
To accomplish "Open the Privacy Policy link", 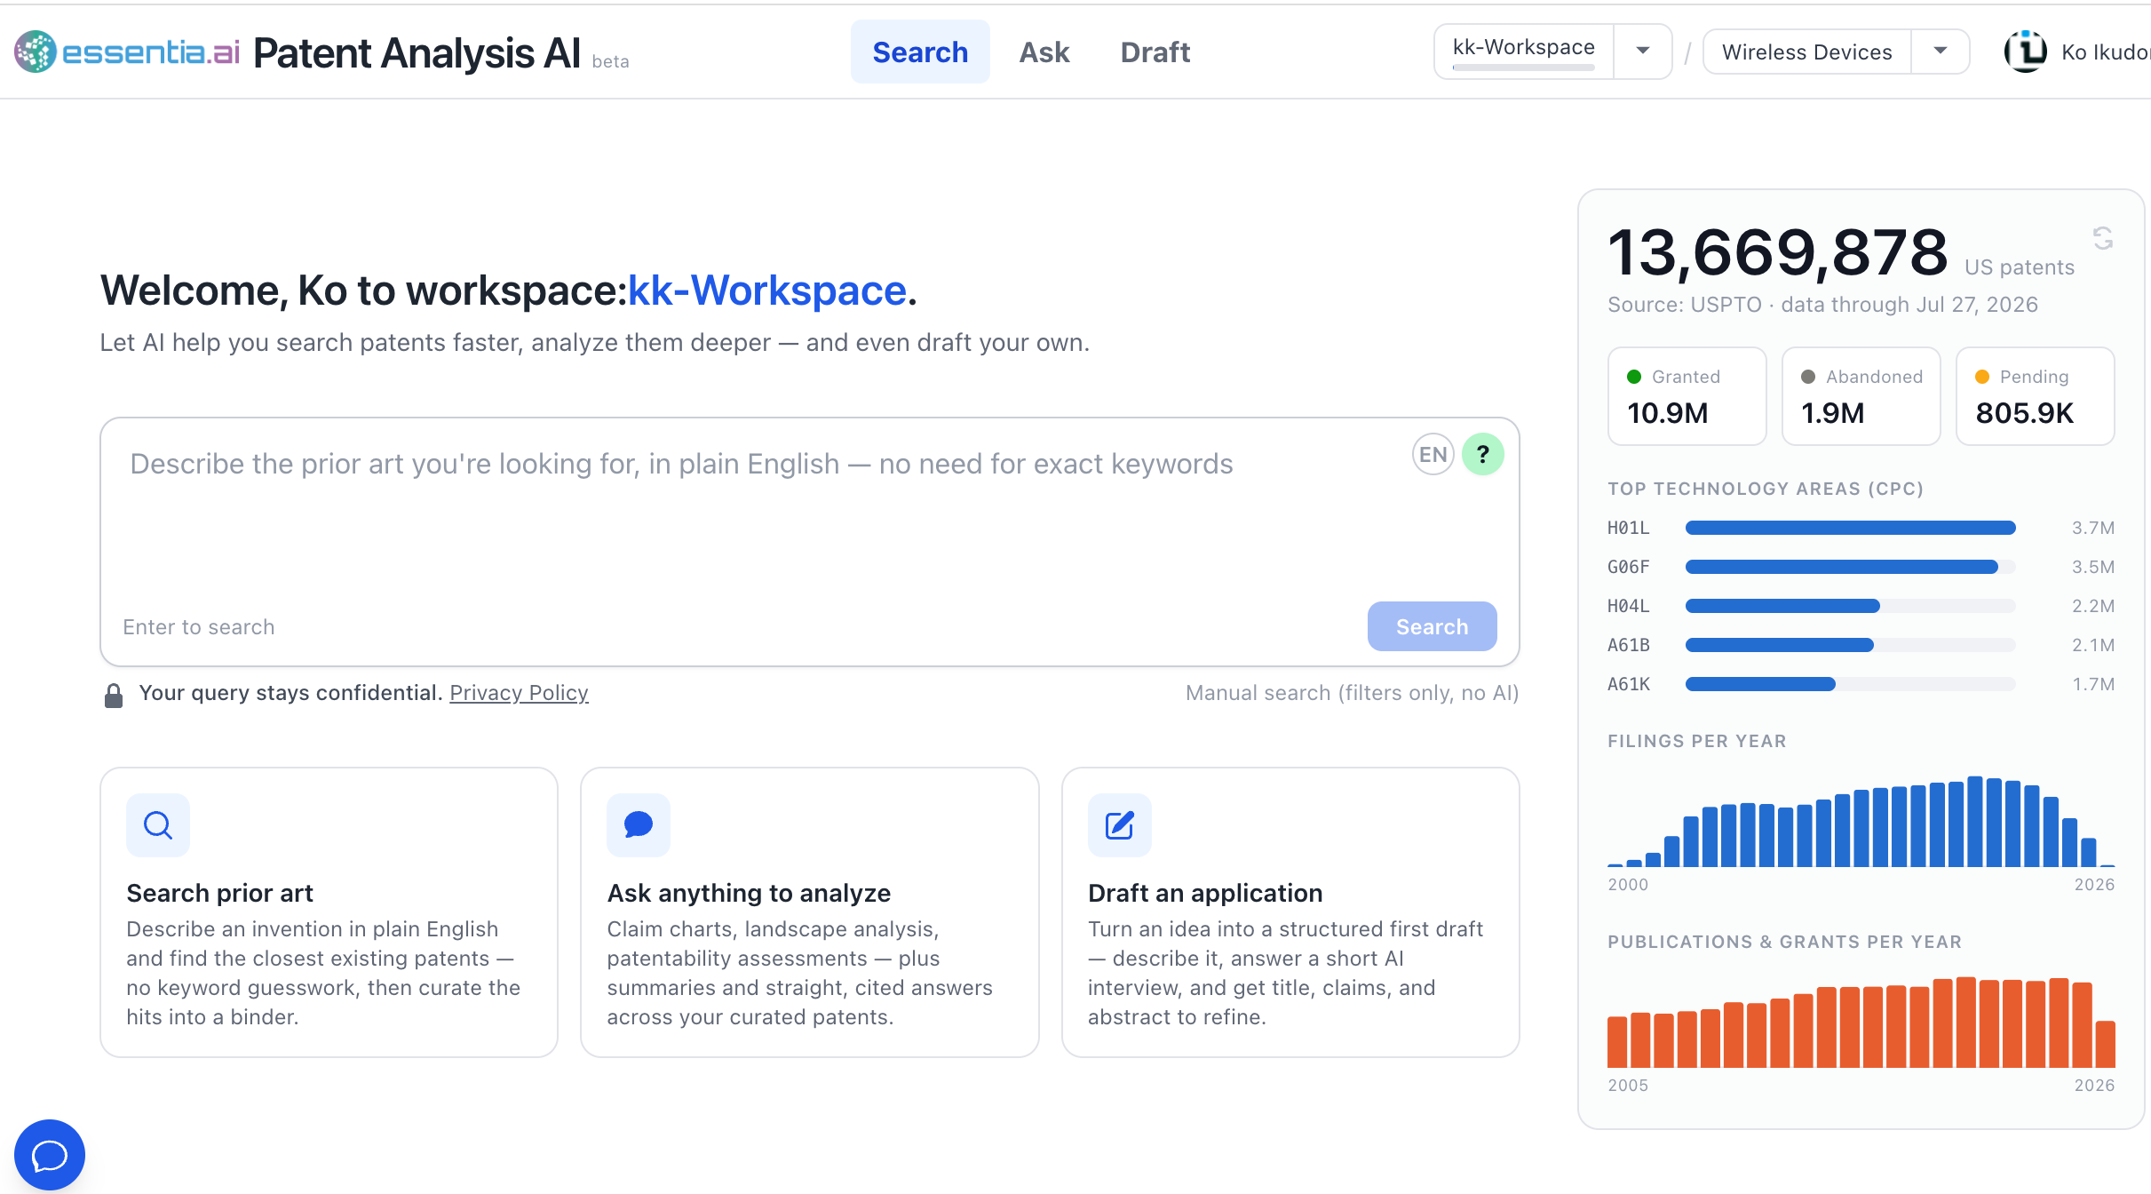I will click(x=519, y=693).
